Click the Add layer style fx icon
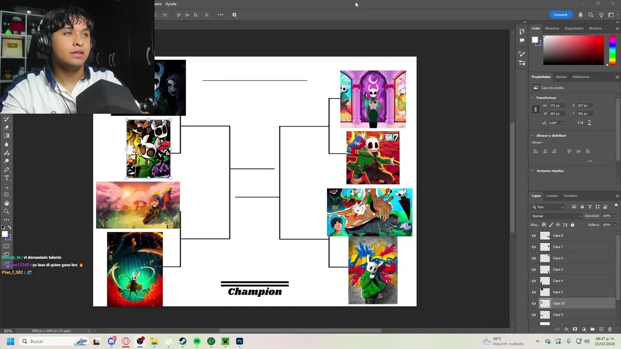Viewport: 621px width, 349px height. [x=567, y=329]
